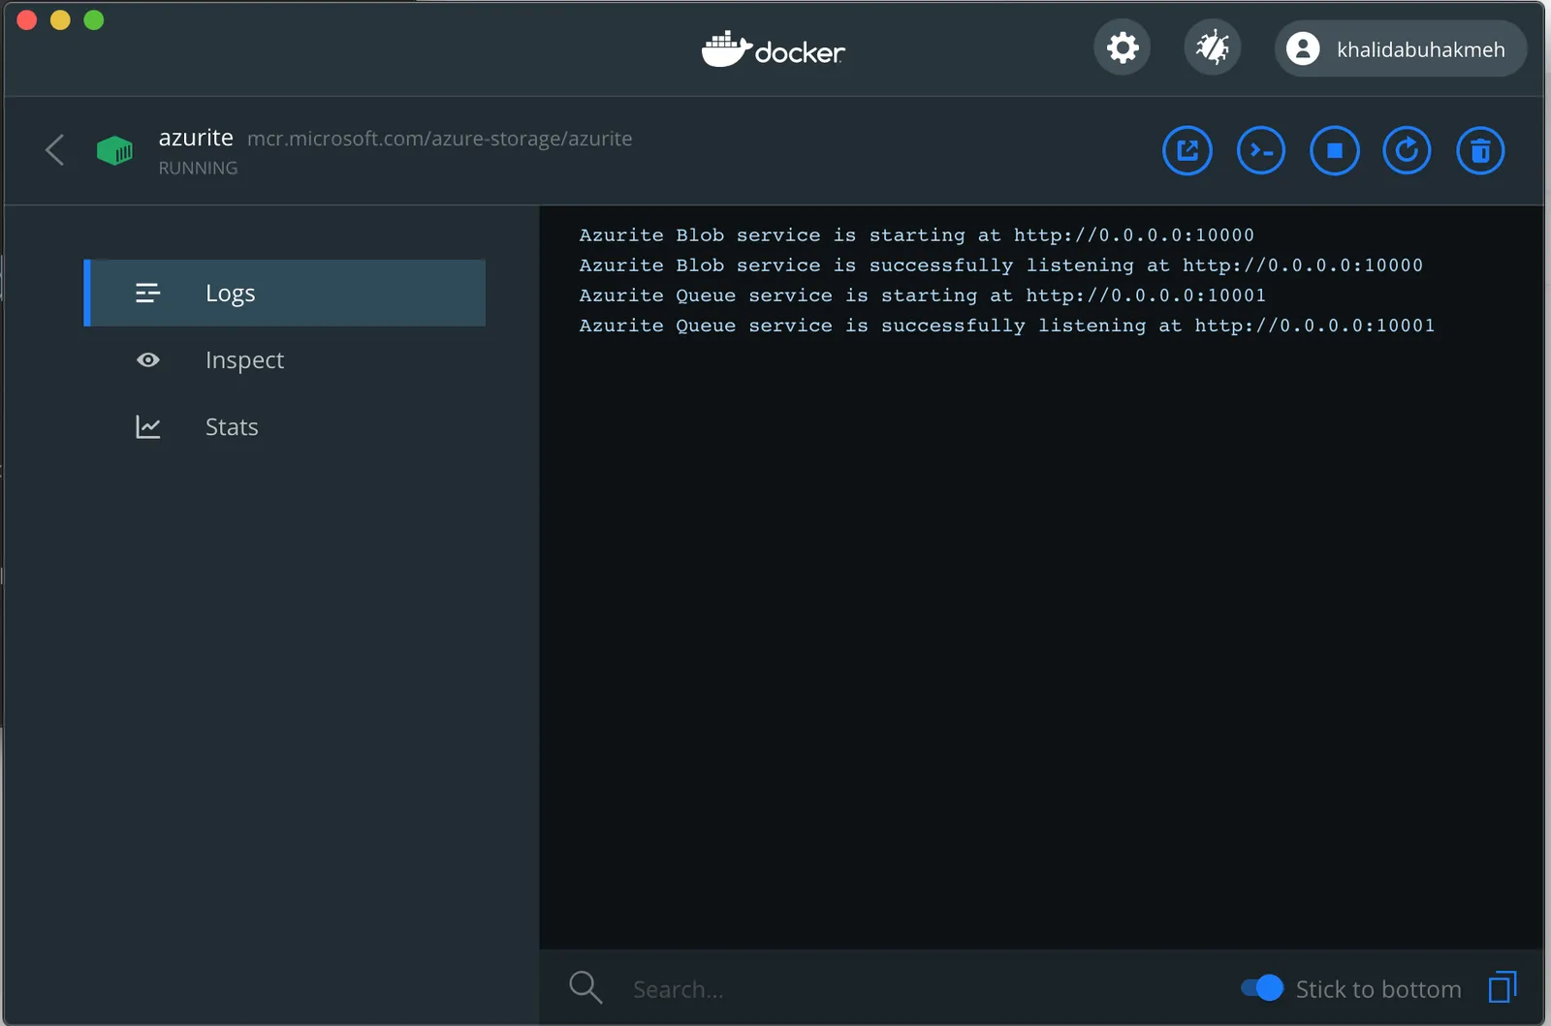Open azurite container in browser
Viewport: 1551px width, 1026px height.
pos(1187,151)
